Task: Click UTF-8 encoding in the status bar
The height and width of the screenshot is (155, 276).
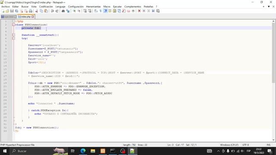Action: 245,145
